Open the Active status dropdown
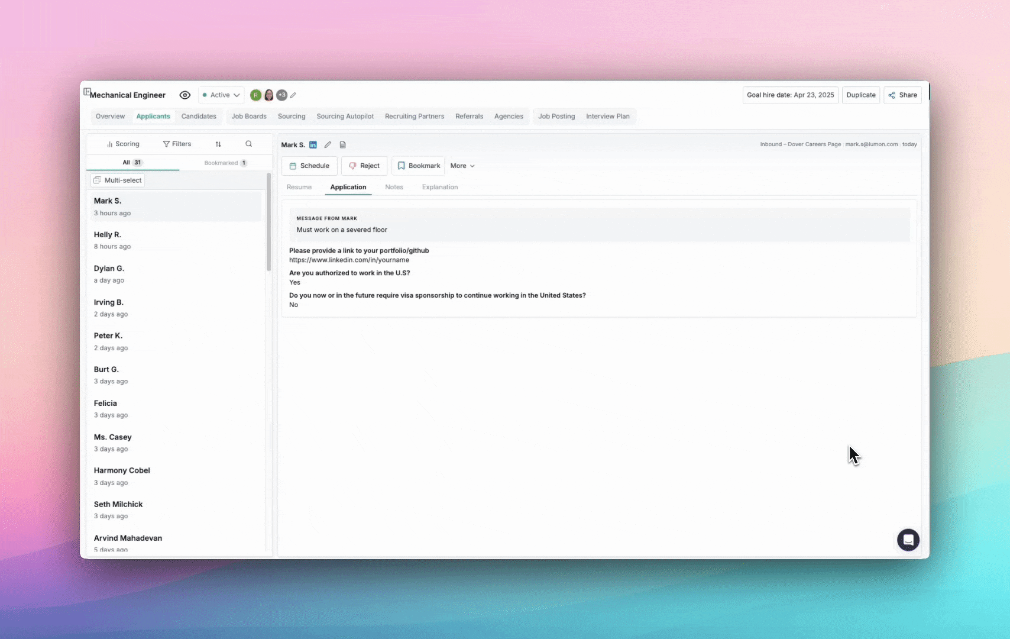Viewport: 1010px width, 639px height. click(221, 95)
